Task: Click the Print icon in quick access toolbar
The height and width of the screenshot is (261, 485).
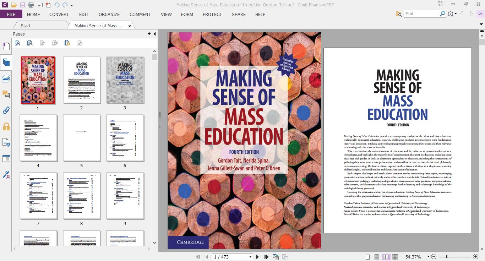Action: 31,5
